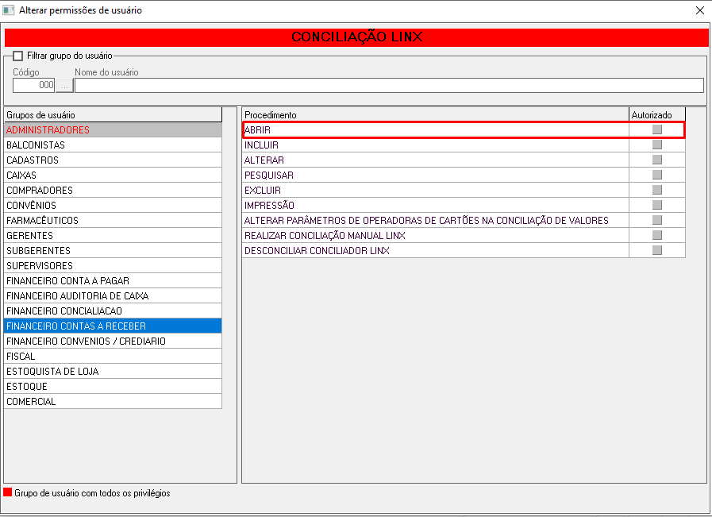Screen dimensions: 712x517
Task: Select the CONVÊNIOS user group
Action: [113, 205]
